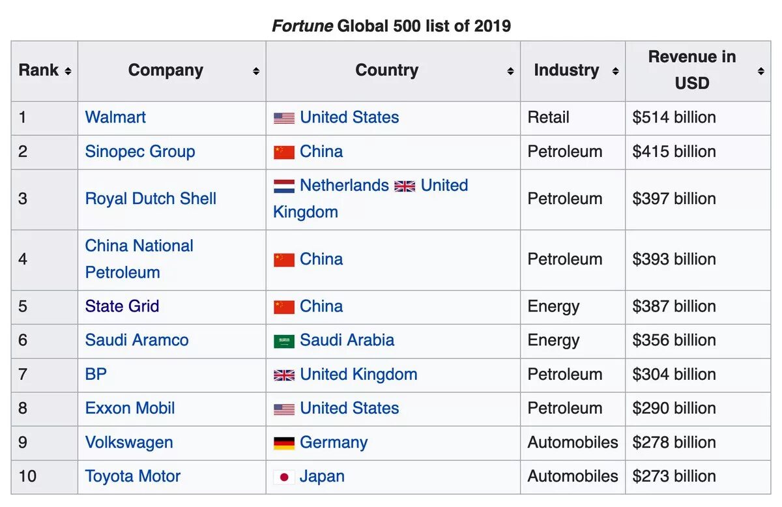Select the $387 billion revenue cell
Screen dimensions: 782x507
(x=698, y=307)
